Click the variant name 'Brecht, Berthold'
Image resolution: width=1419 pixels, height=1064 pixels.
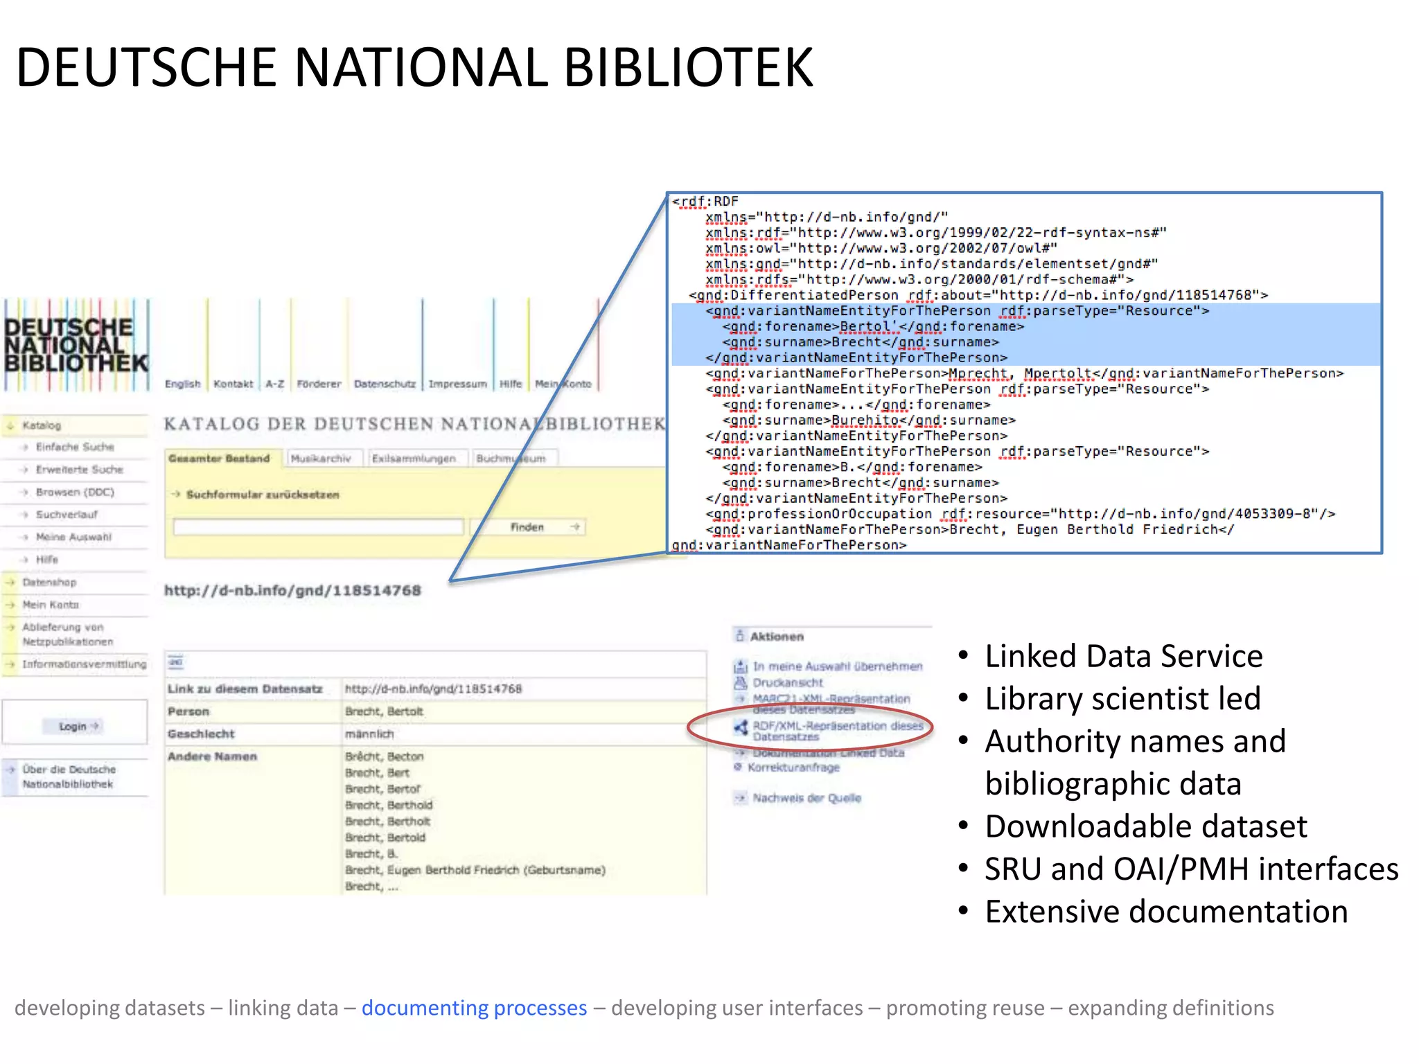[x=389, y=805]
